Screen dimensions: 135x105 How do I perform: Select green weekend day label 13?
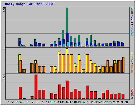point(55,102)
